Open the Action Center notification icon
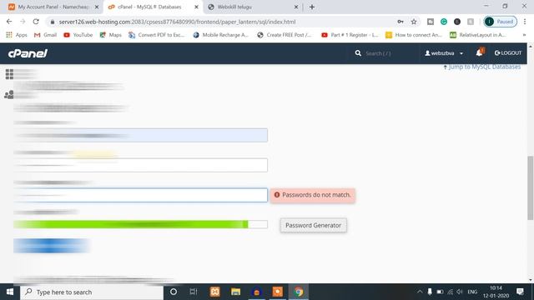The image size is (534, 300). [x=520, y=292]
